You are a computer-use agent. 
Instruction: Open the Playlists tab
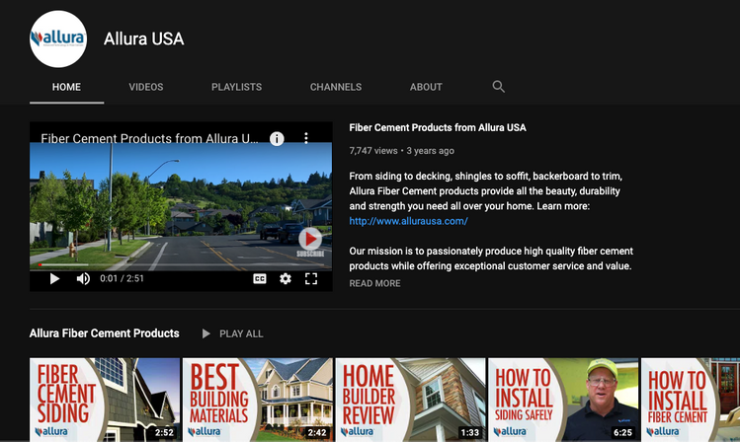pyautogui.click(x=236, y=87)
